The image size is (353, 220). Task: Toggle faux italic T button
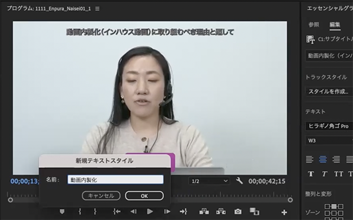[x=324, y=174]
